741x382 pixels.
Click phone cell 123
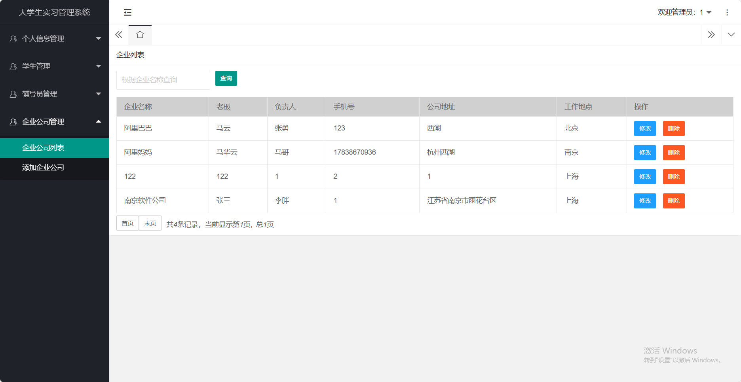coord(372,129)
